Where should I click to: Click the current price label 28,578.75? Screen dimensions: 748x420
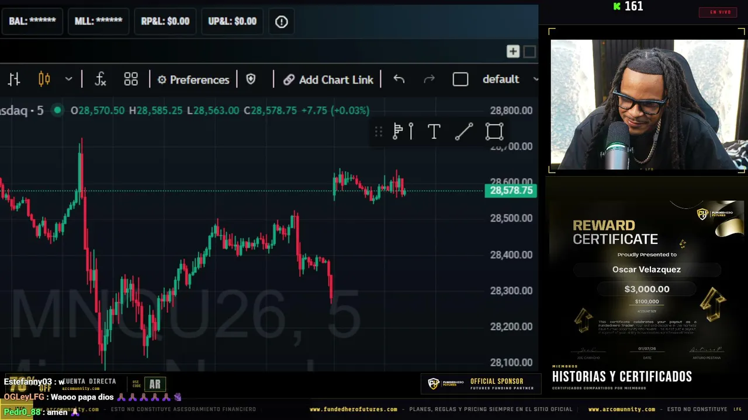511,190
